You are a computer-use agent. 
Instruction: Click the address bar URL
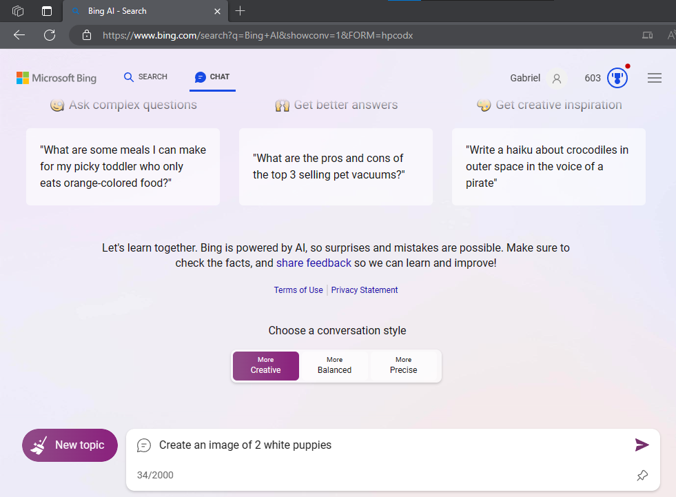(x=258, y=35)
